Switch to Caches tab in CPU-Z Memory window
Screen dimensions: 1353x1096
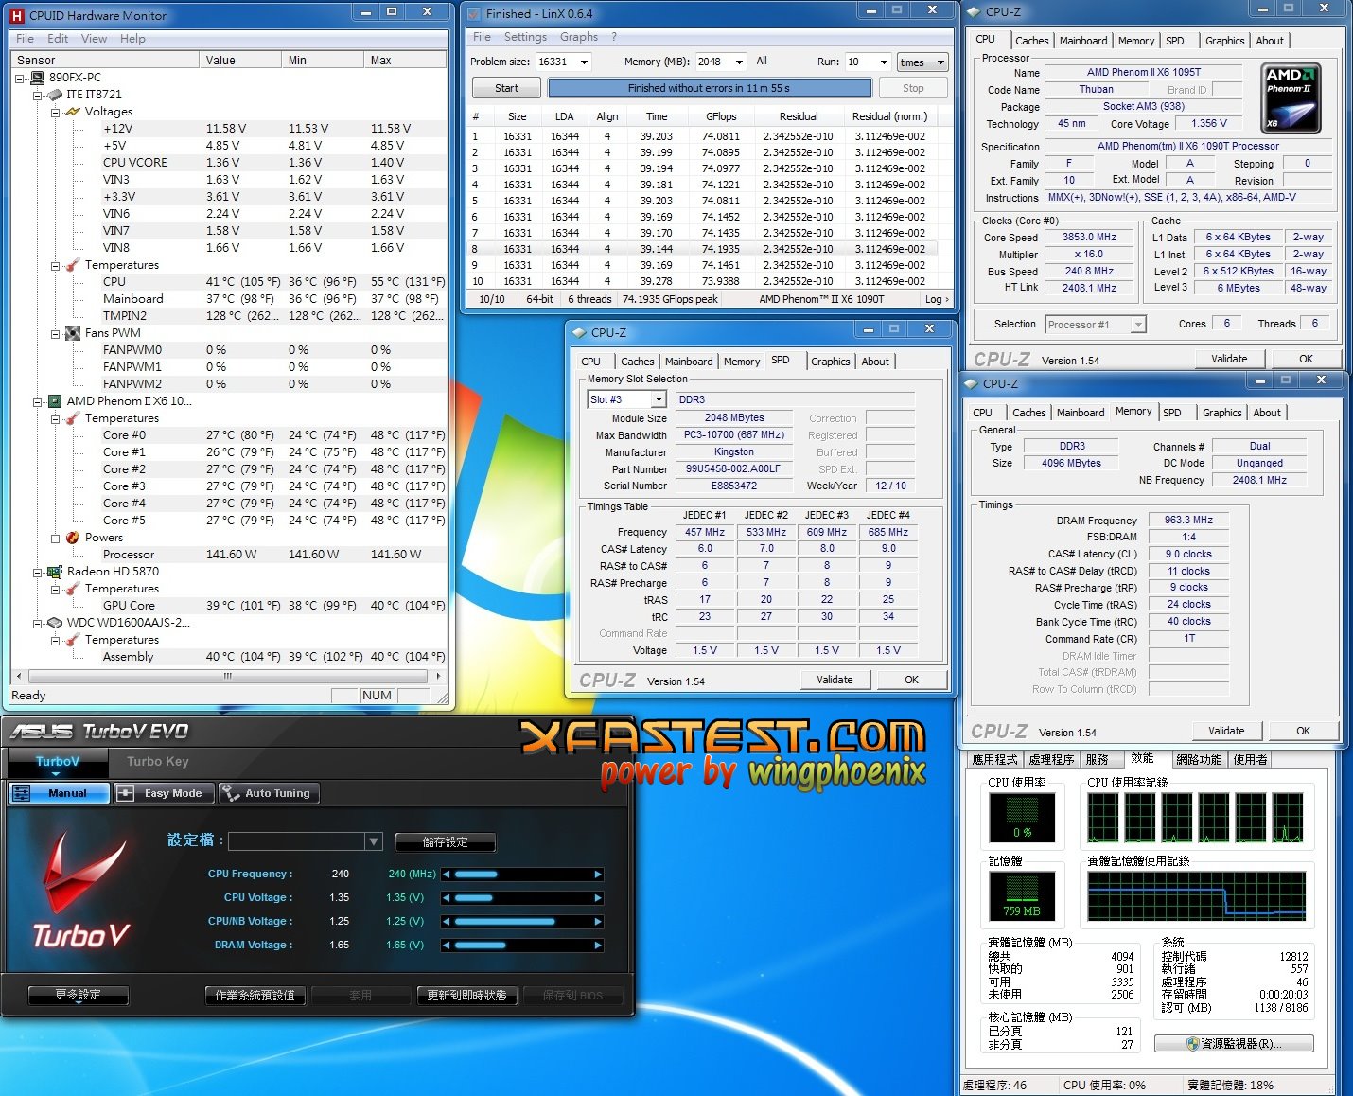point(1029,413)
